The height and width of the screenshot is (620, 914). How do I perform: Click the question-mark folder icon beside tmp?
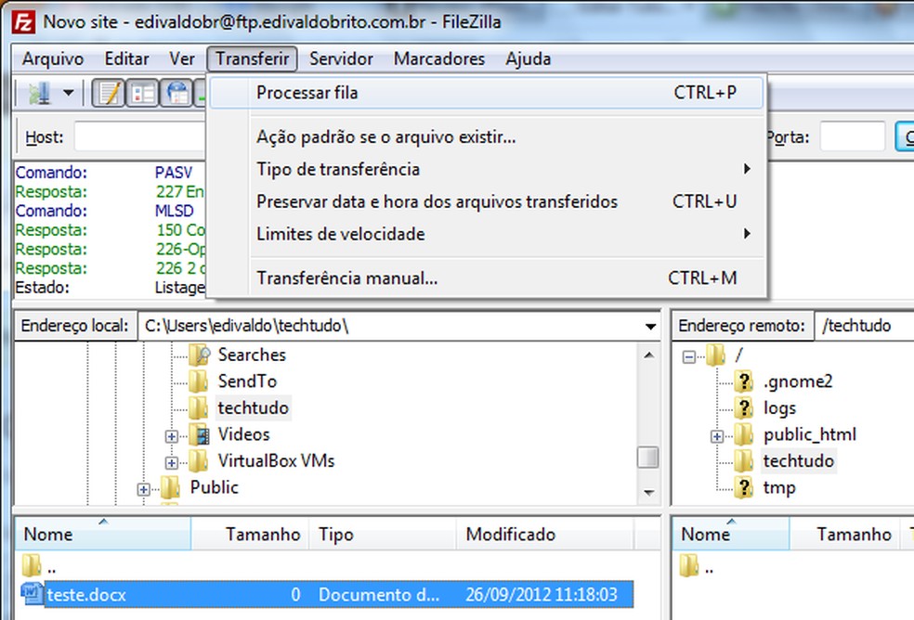[x=744, y=487]
